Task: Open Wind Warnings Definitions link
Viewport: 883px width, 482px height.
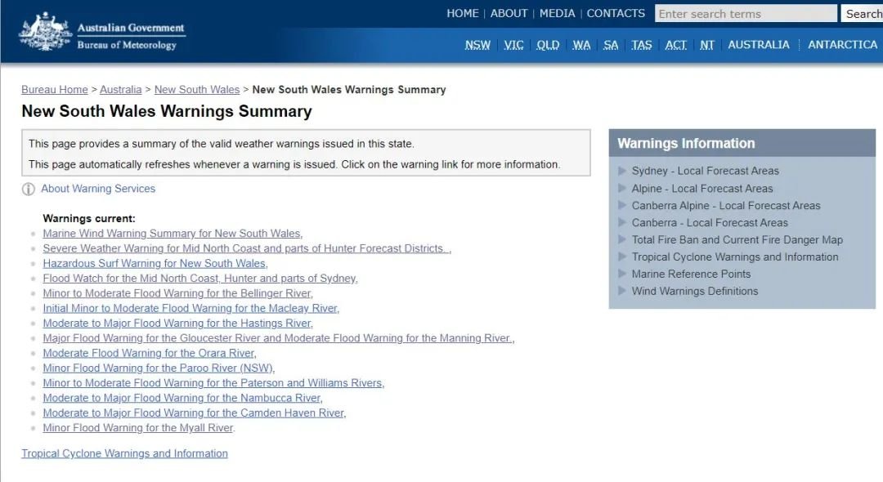Action: coord(695,292)
